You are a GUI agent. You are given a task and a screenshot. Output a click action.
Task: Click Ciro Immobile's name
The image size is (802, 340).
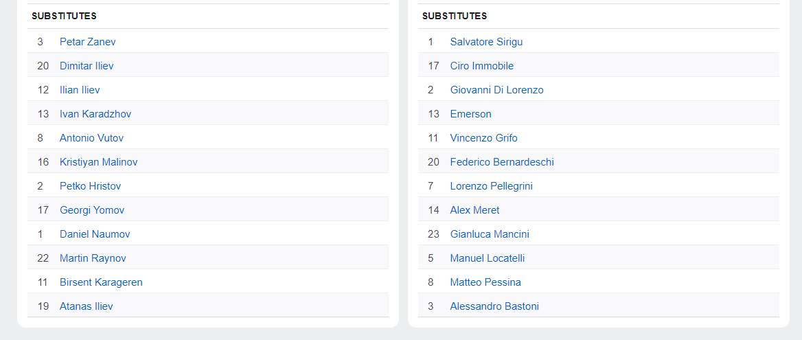(x=481, y=66)
